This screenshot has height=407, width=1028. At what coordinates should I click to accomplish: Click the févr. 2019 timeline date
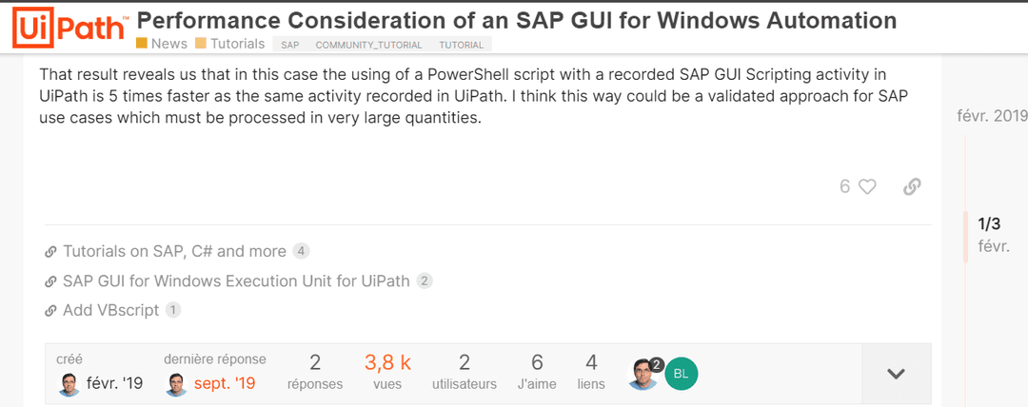coord(992,116)
